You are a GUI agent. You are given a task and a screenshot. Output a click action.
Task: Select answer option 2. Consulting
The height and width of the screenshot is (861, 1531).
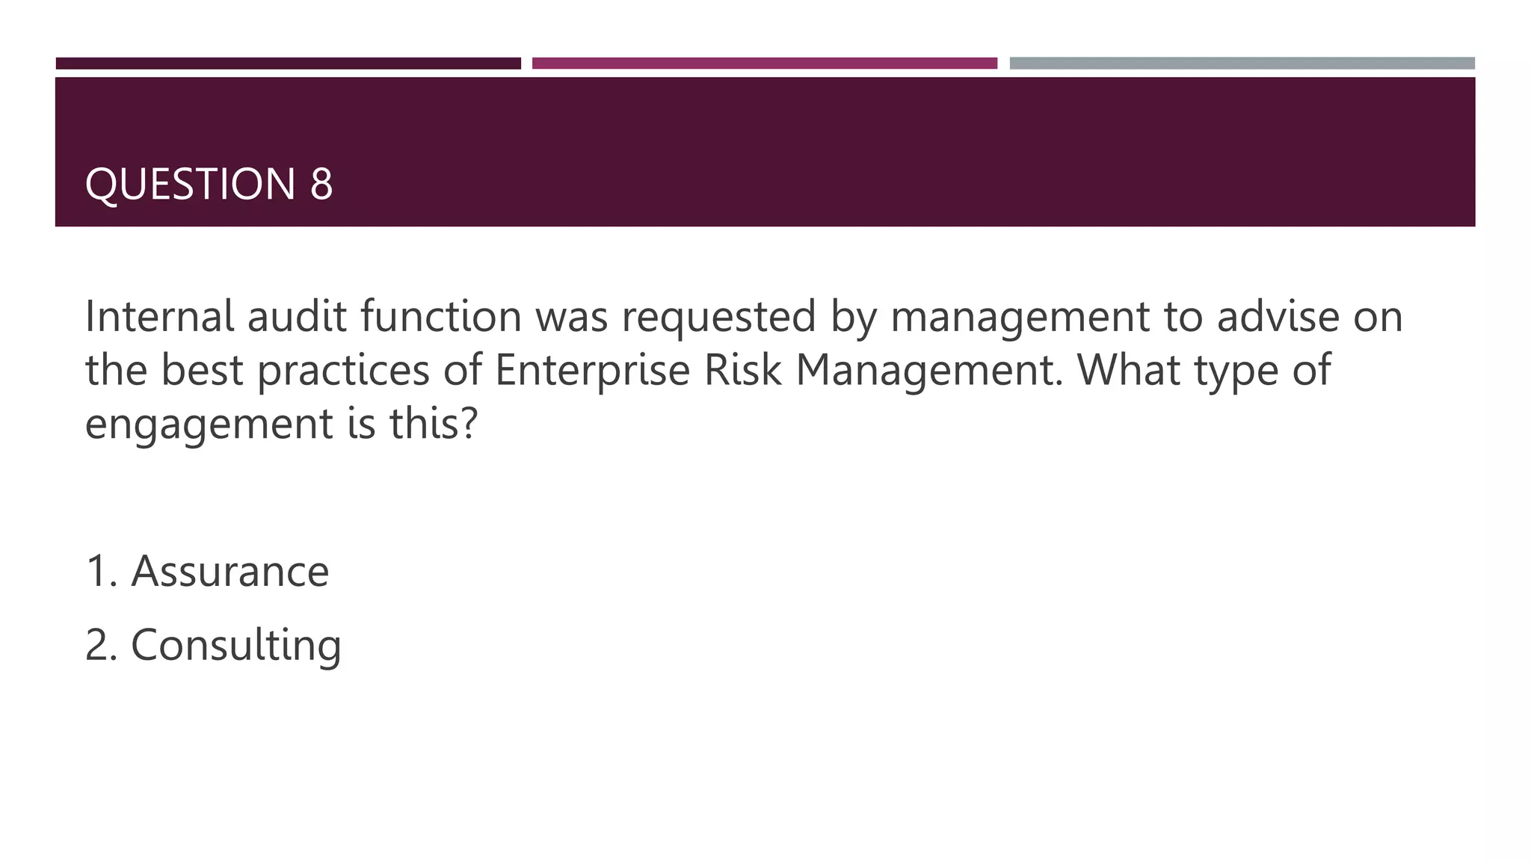pos(213,646)
